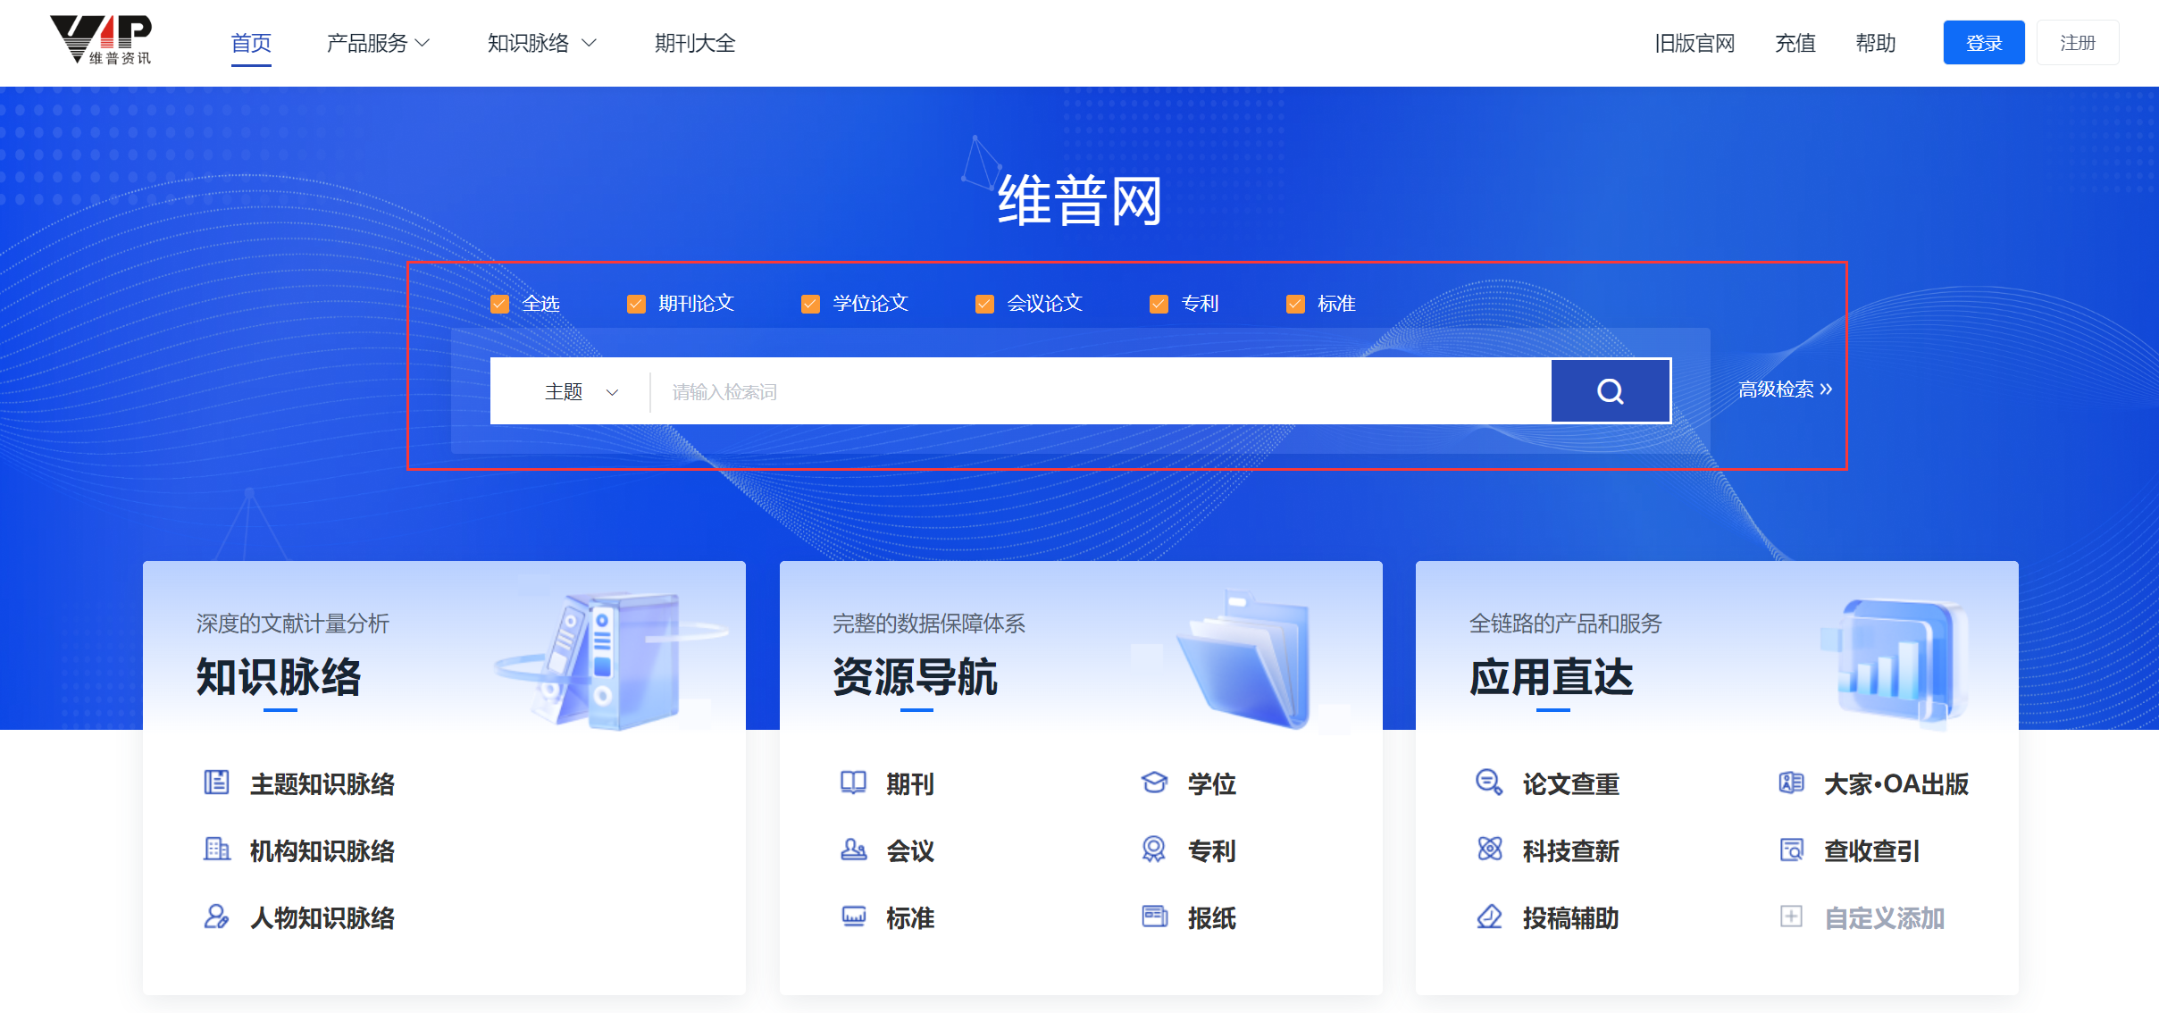
Task: Open the 旧版官网 link
Action: tap(1695, 43)
